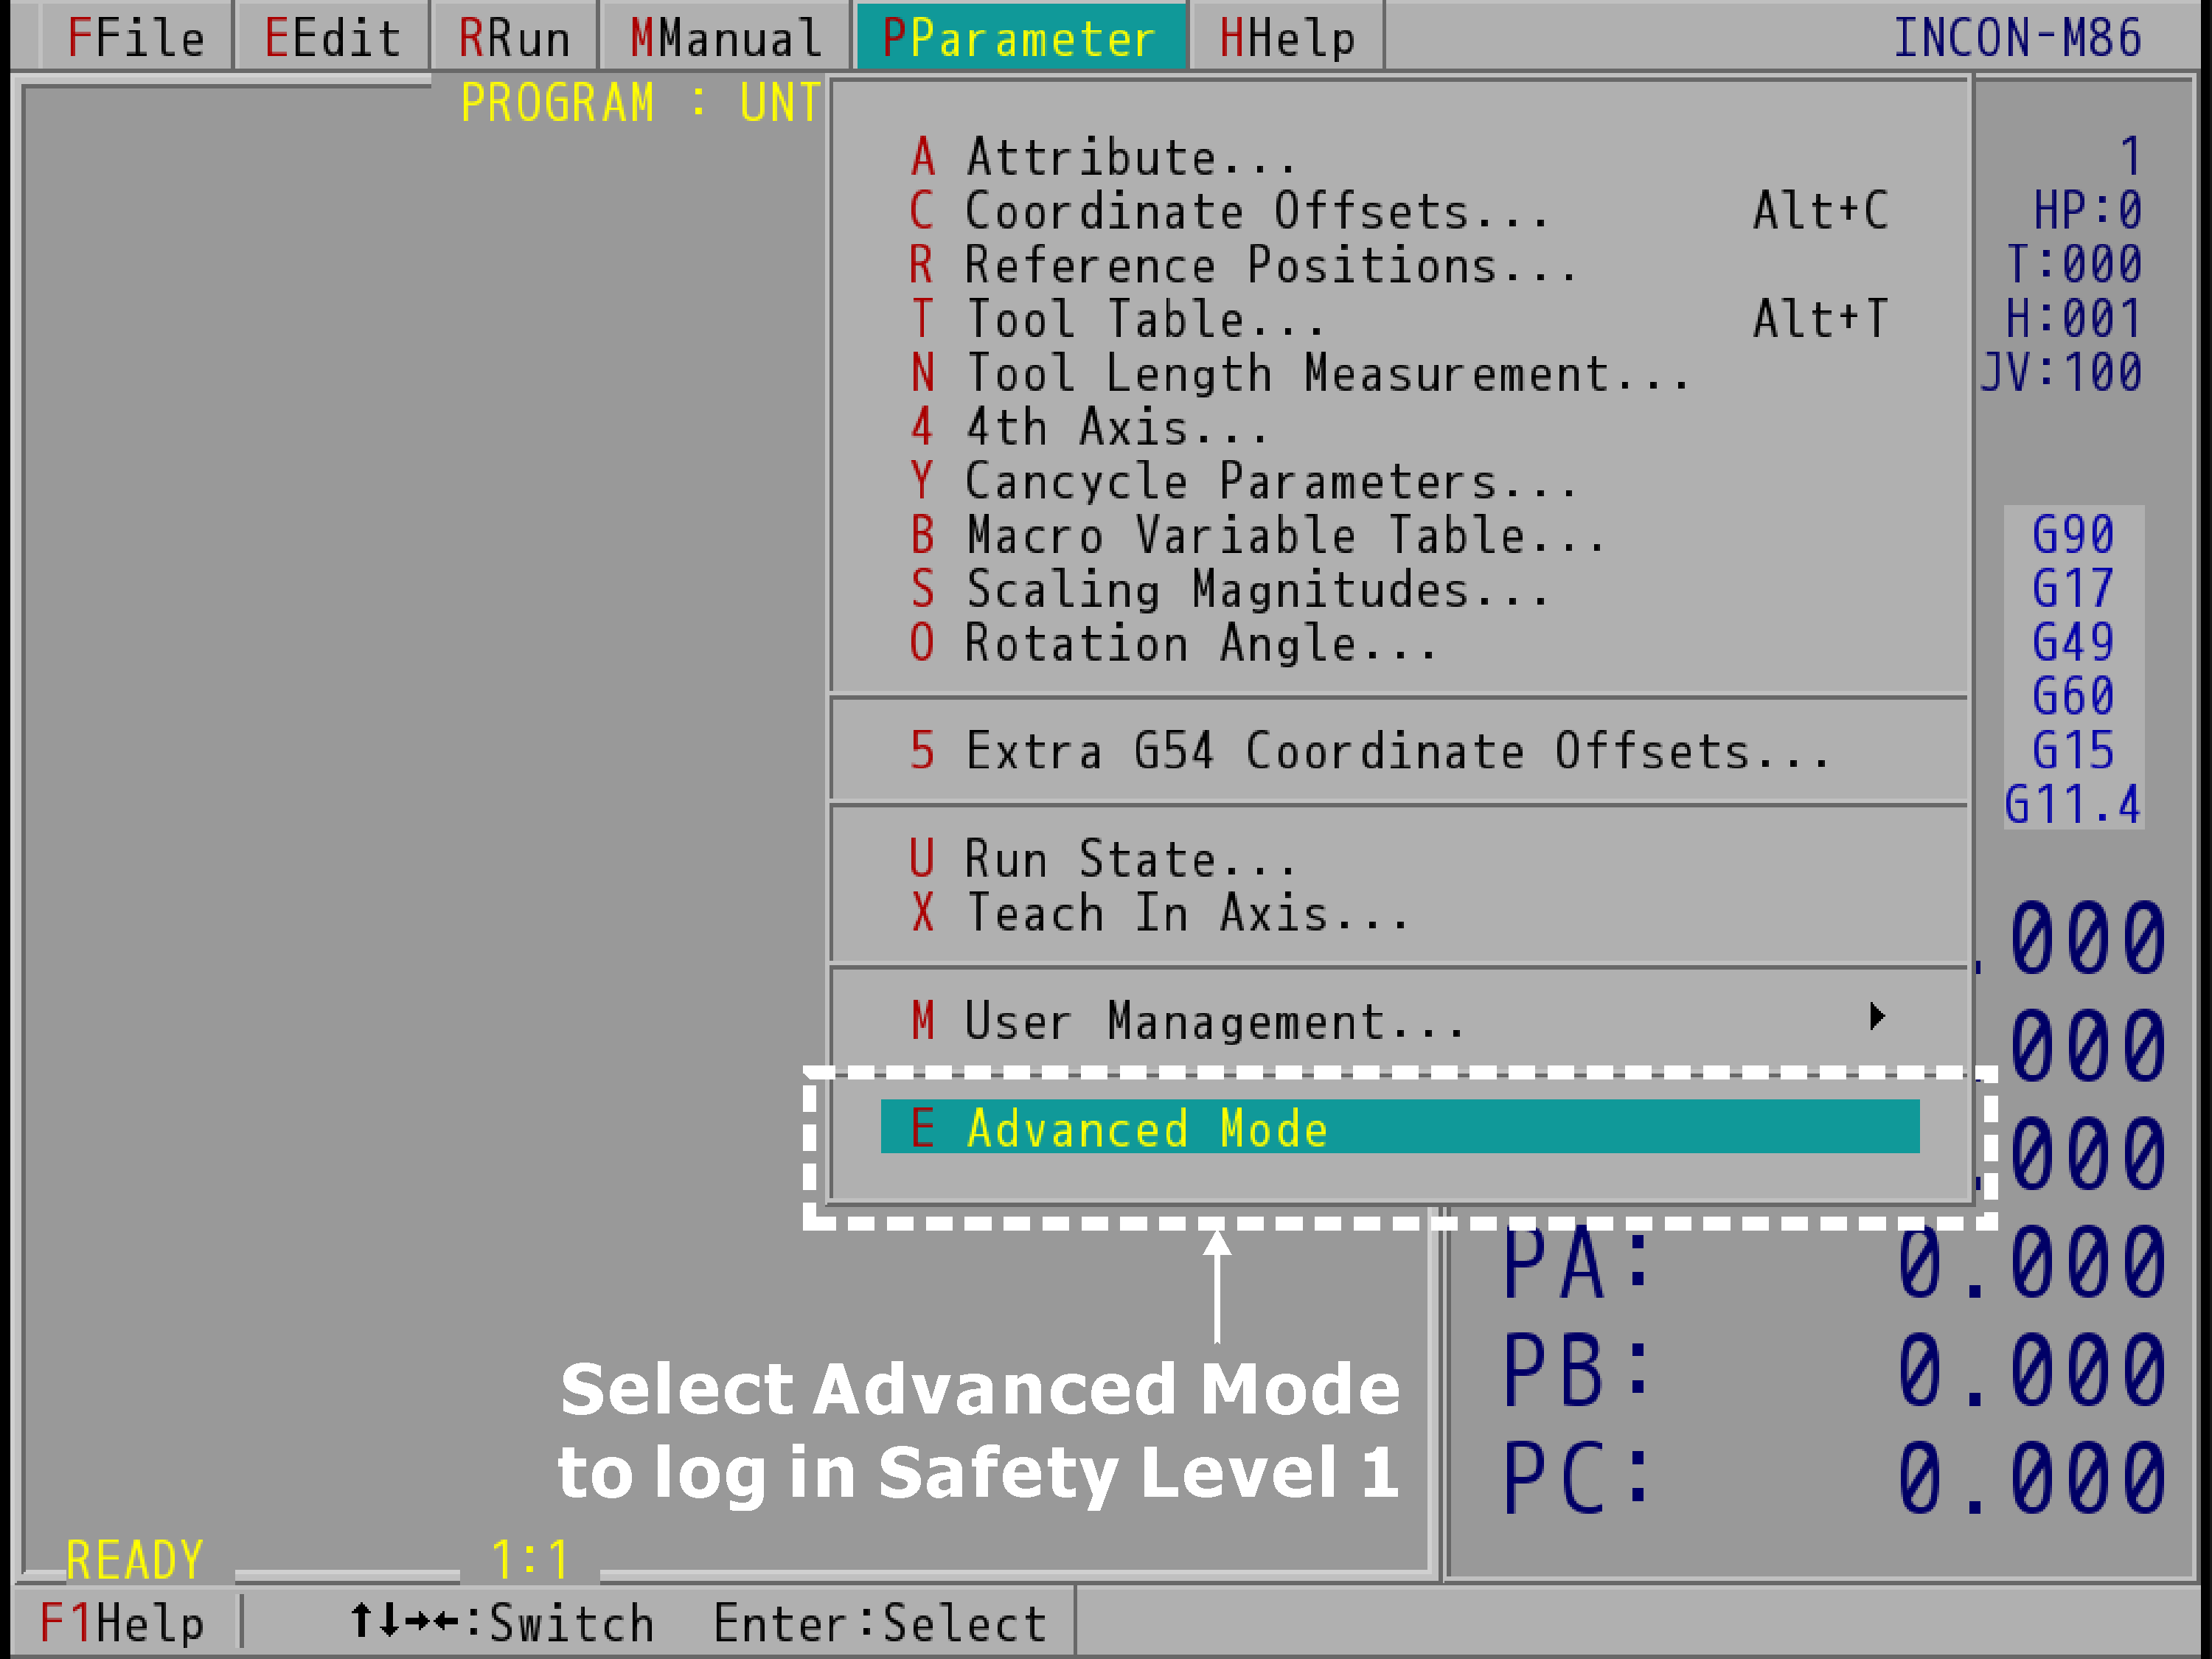2212x1659 pixels.
Task: Open Extra G54 Coordinate Offsets... entry
Action: [x=1400, y=751]
